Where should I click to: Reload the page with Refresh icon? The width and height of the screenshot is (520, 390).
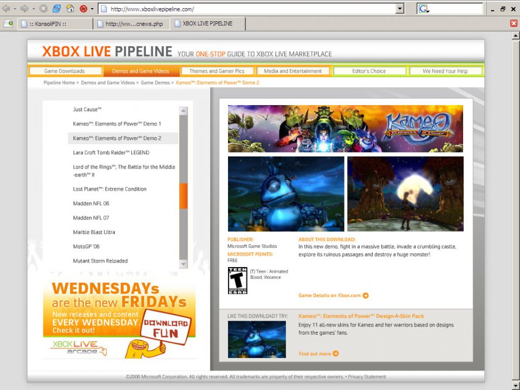(x=56, y=9)
